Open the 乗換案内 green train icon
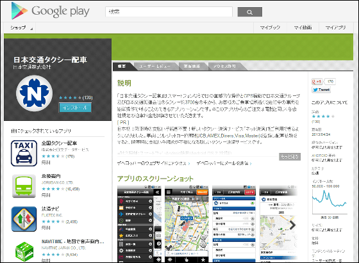This screenshot has width=359, height=263. click(24, 186)
